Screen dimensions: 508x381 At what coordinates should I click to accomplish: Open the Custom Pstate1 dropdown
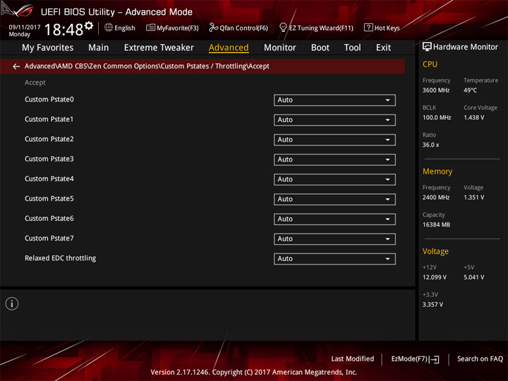coord(334,120)
